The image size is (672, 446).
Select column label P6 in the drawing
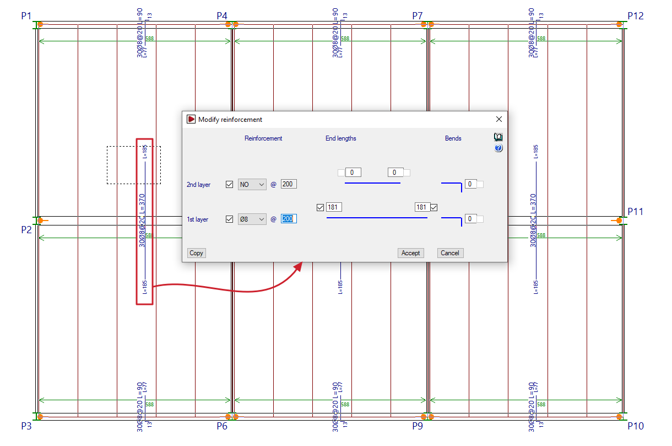[222, 426]
